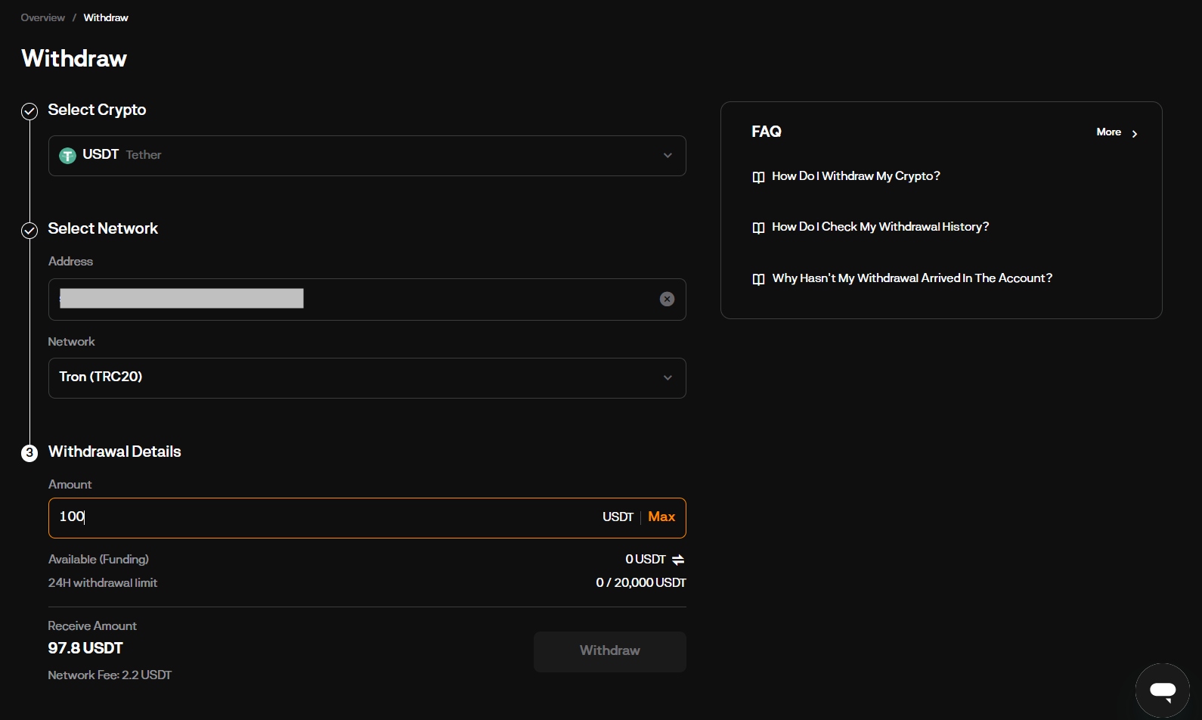The height and width of the screenshot is (720, 1202).
Task: Click the 24H withdrawal limit label
Action: pos(103,582)
